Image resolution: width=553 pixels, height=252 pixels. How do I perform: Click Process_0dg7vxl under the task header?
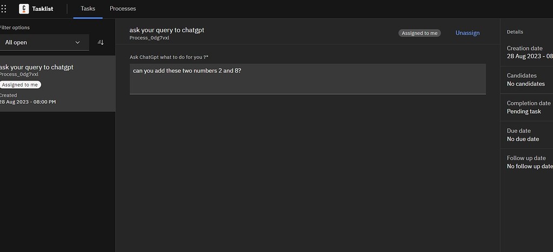tap(149, 38)
